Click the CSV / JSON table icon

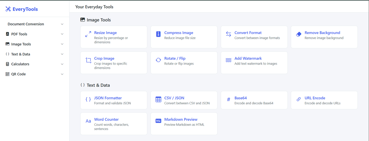(x=158, y=99)
